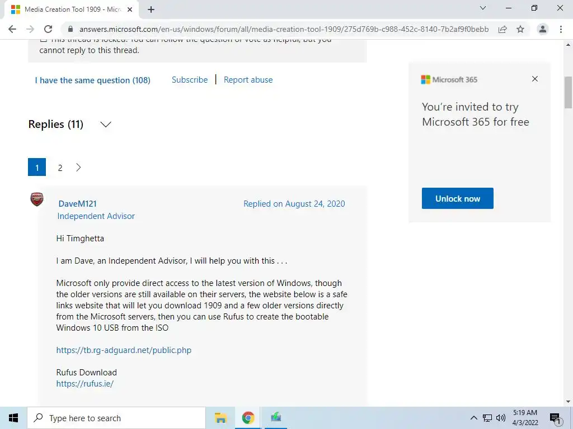Open DaveM121's profile name link
The height and width of the screenshot is (429, 573).
[77, 203]
